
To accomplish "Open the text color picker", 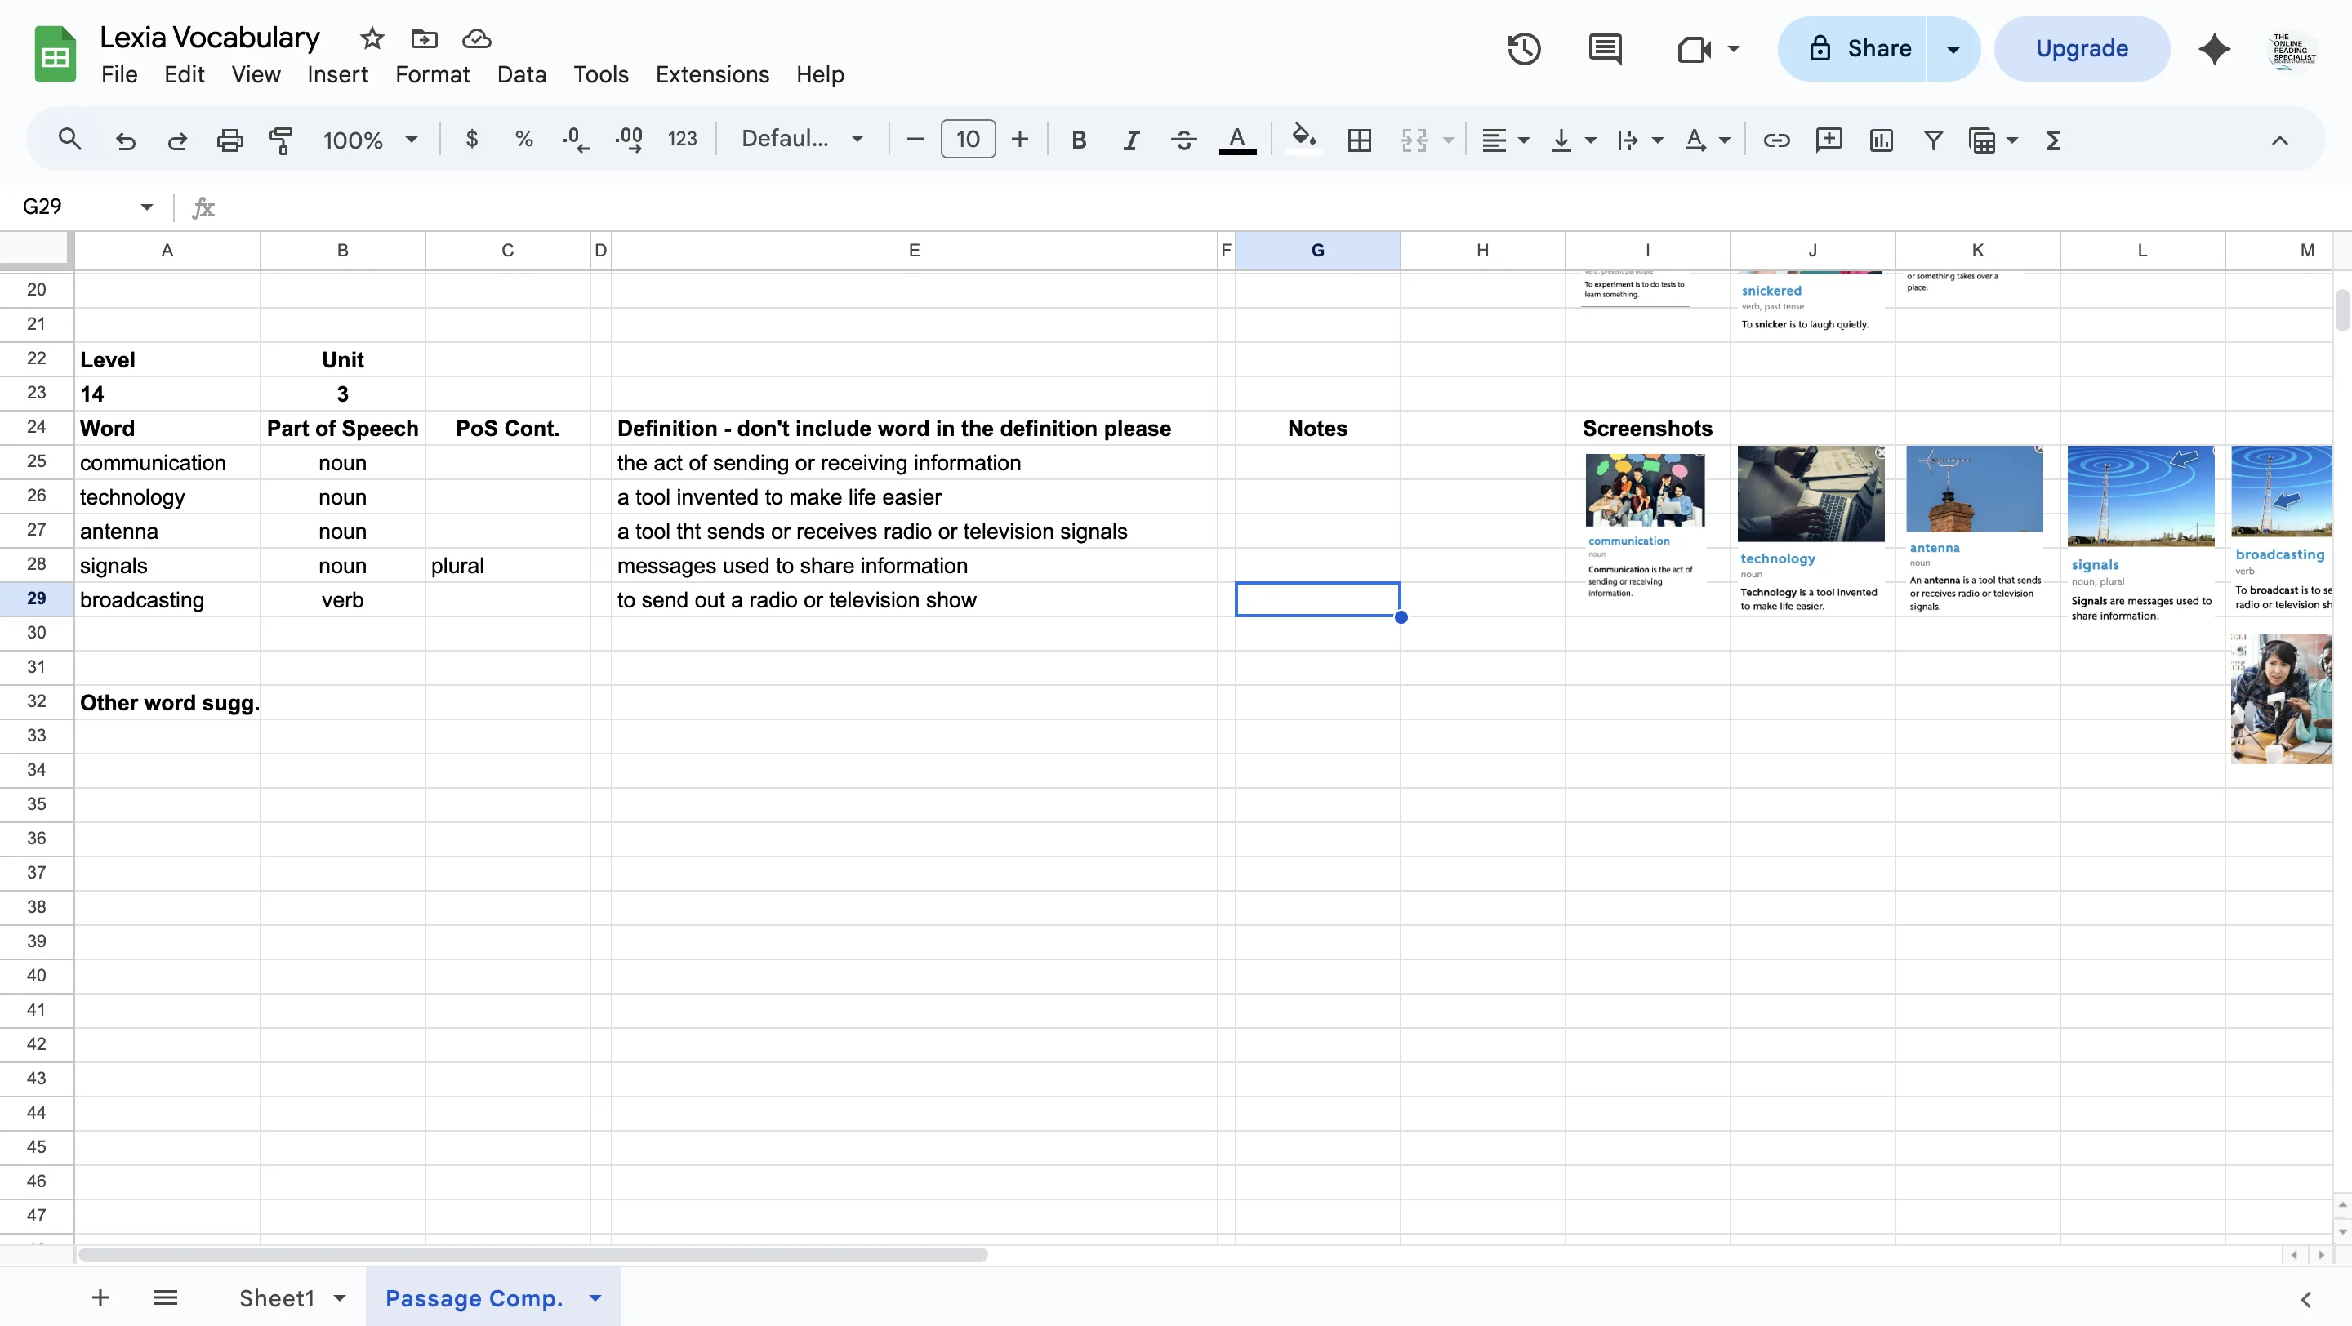I will pos(1237,139).
